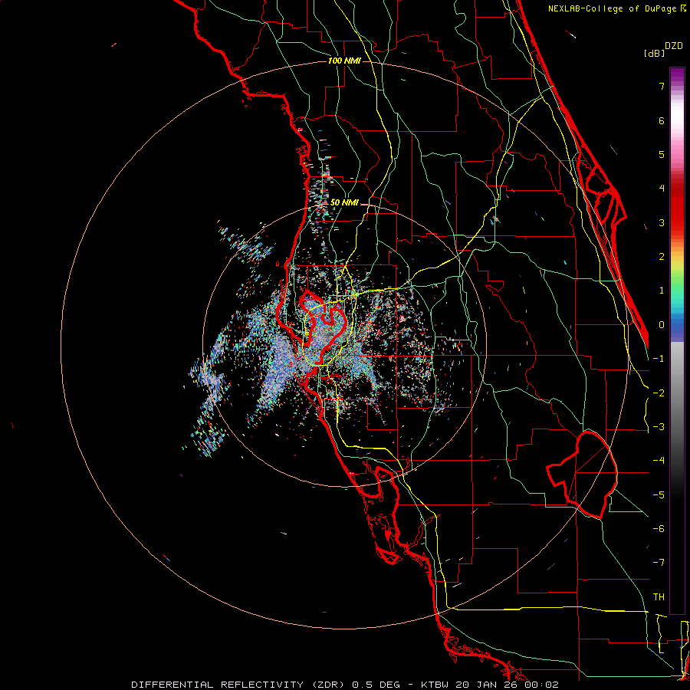Screen dimensions: 690x690
Task: Click the 1 value on the color scale
Action: (662, 291)
